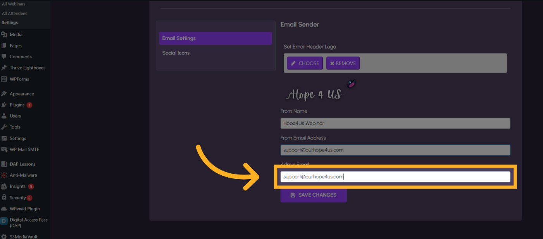
Task: Click the Plugins plug icon
Action: pyautogui.click(x=4, y=105)
